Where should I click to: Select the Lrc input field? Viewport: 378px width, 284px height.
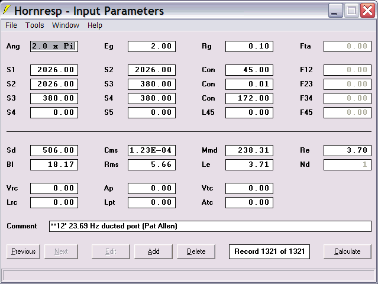[54, 202]
